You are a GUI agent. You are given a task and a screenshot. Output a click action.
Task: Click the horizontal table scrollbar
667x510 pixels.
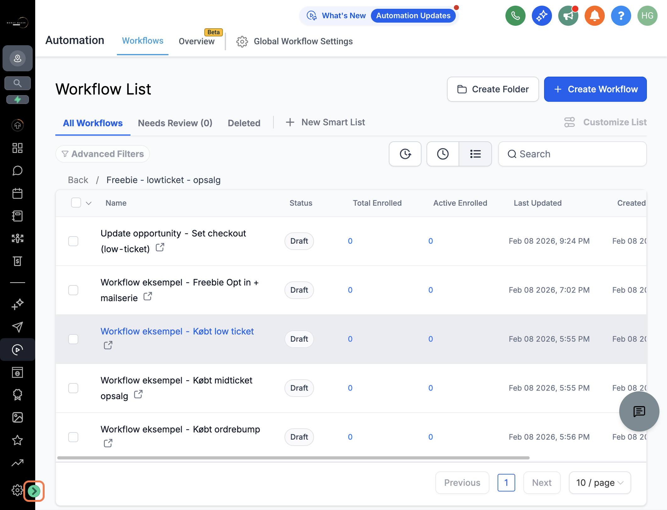[293, 458]
